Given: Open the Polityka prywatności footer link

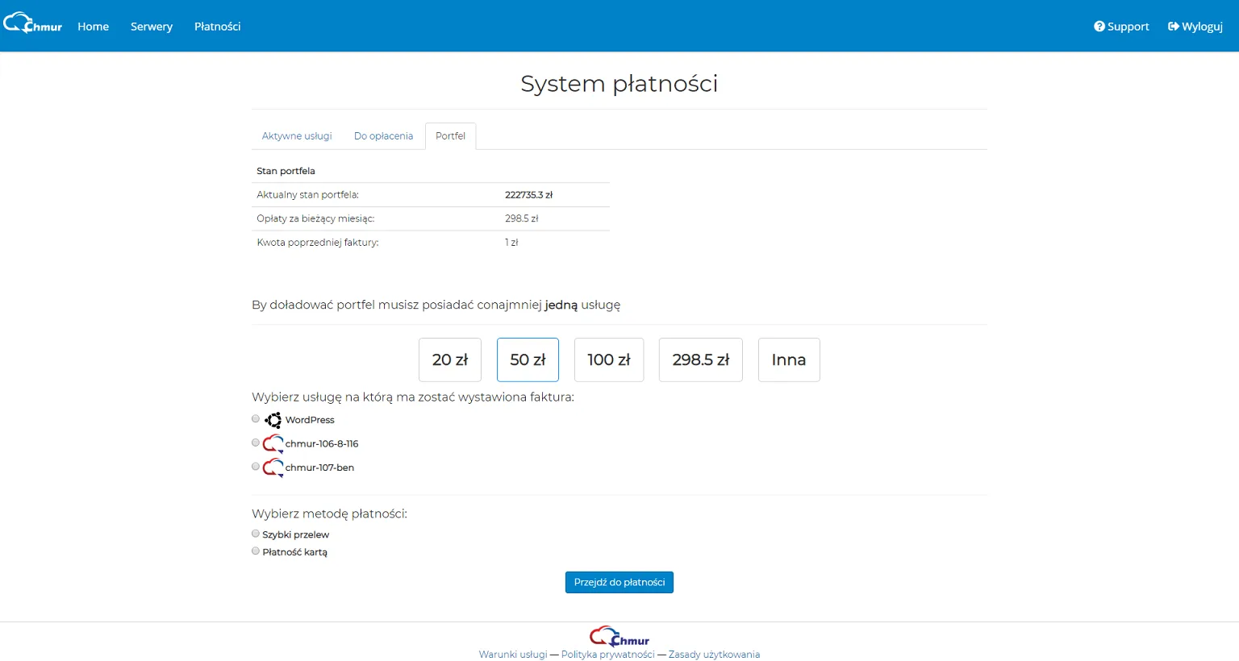Looking at the screenshot, I should click(x=608, y=655).
